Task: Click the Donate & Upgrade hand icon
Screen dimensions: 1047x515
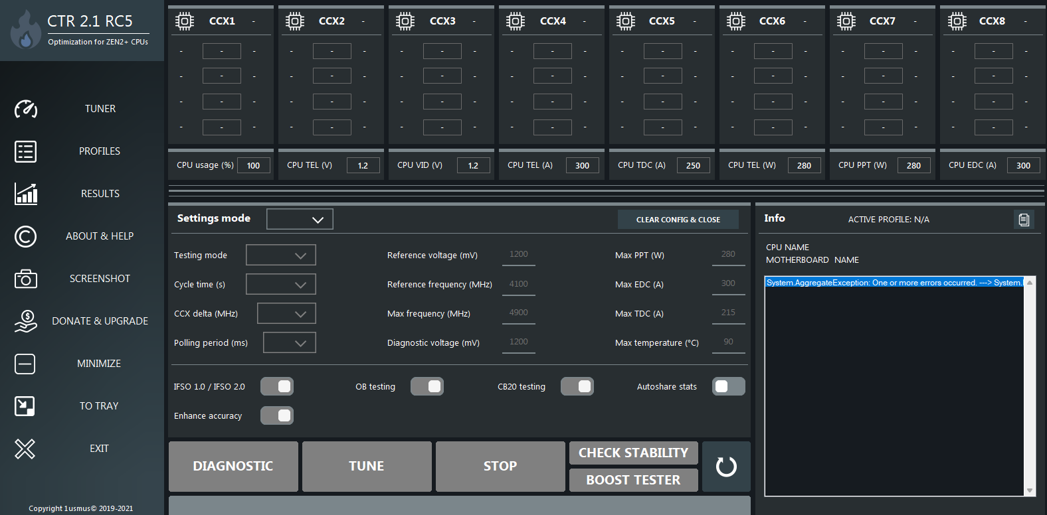Action: (x=26, y=321)
